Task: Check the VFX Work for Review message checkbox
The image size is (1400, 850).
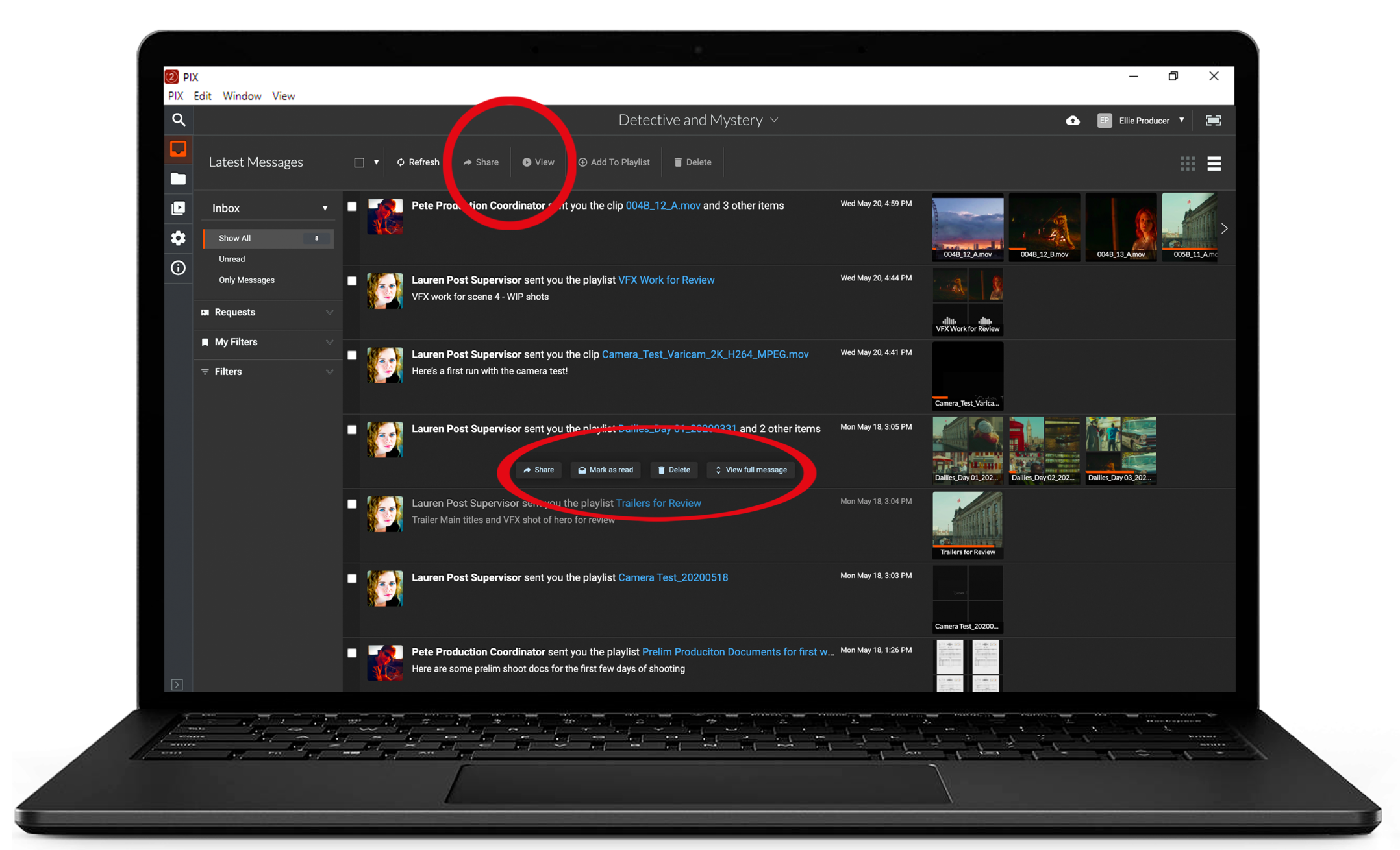Action: [x=352, y=281]
